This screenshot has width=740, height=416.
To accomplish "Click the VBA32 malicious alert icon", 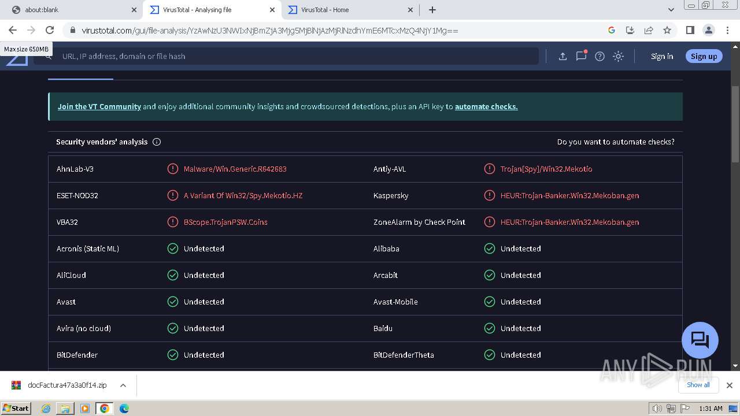I will [x=173, y=222].
